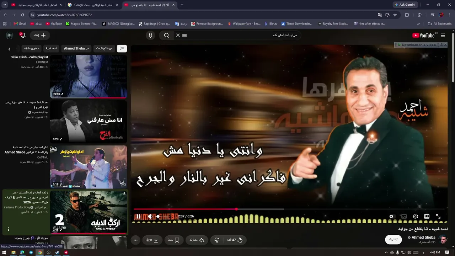Show more bookmarks with the double chevron
Viewport: 455px width, 256px height.
[418, 24]
